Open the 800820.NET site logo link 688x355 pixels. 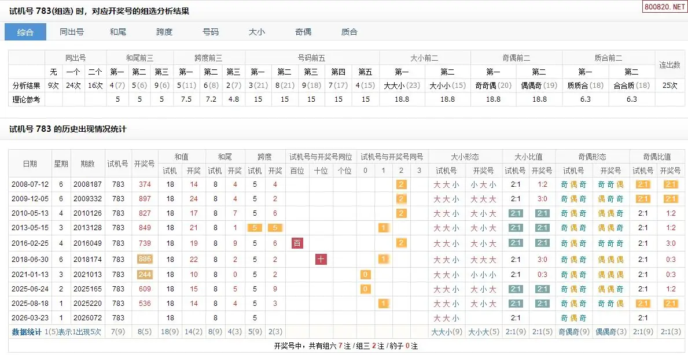pos(665,8)
